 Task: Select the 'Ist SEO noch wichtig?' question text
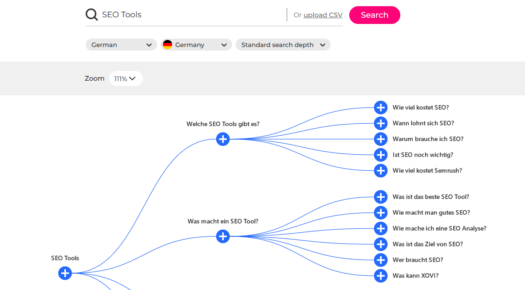[x=423, y=155]
